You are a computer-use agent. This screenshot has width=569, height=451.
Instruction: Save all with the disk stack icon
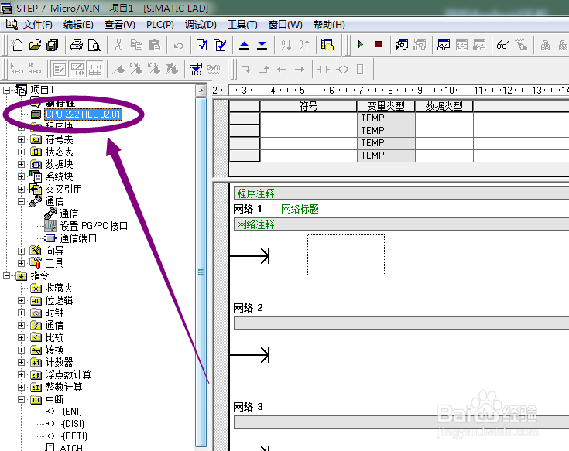[53, 45]
